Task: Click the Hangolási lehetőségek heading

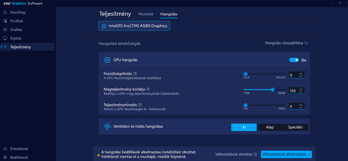Action: 119,44
